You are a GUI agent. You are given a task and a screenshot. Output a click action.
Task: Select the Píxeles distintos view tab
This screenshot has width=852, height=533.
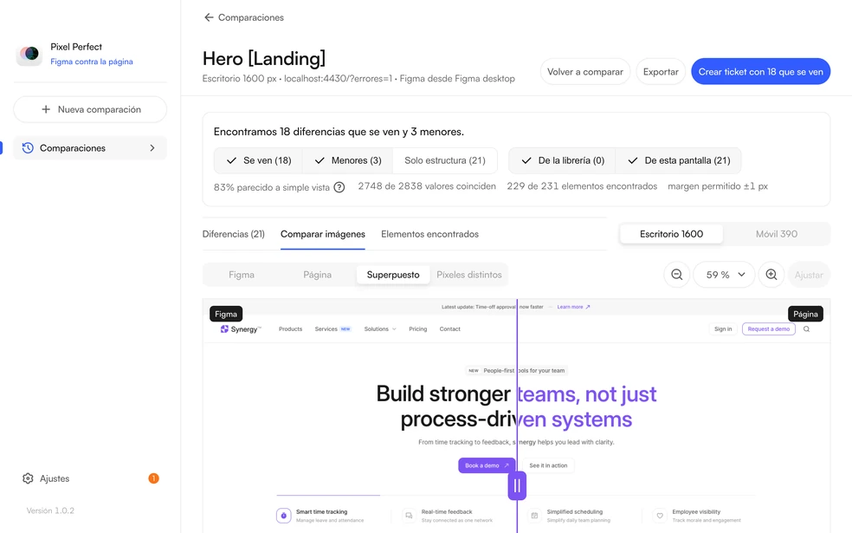[469, 275]
